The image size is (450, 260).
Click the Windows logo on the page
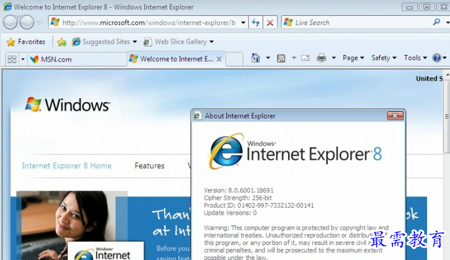click(x=68, y=104)
